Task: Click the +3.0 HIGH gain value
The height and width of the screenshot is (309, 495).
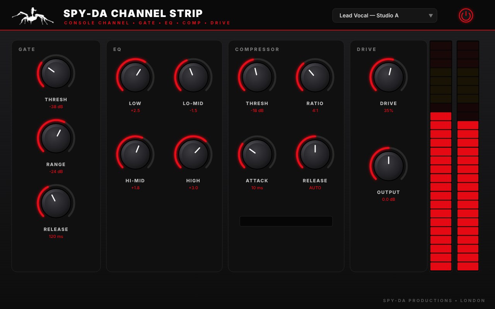Action: [x=193, y=188]
